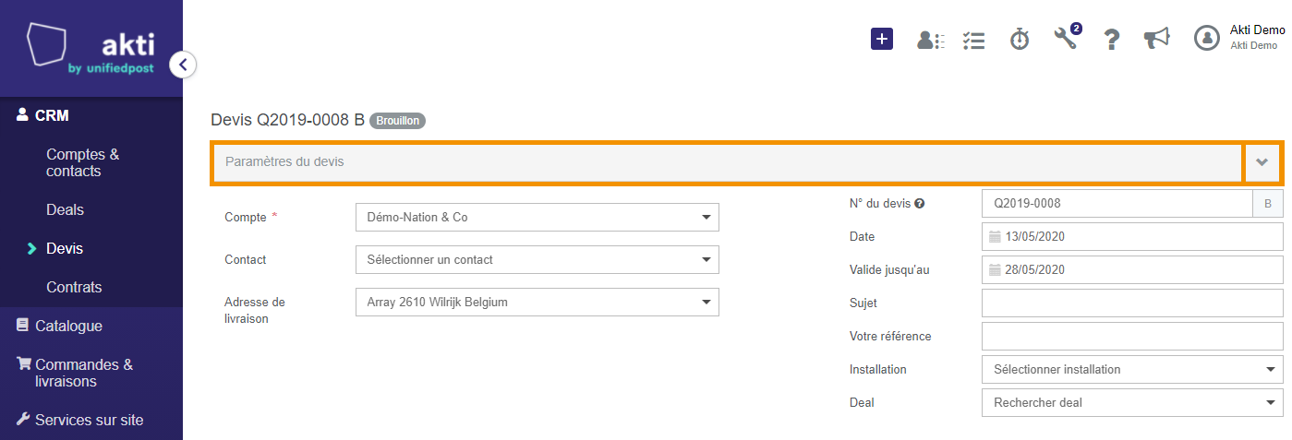Open the megaphone announcements icon
This screenshot has width=1292, height=440.
click(x=1156, y=38)
